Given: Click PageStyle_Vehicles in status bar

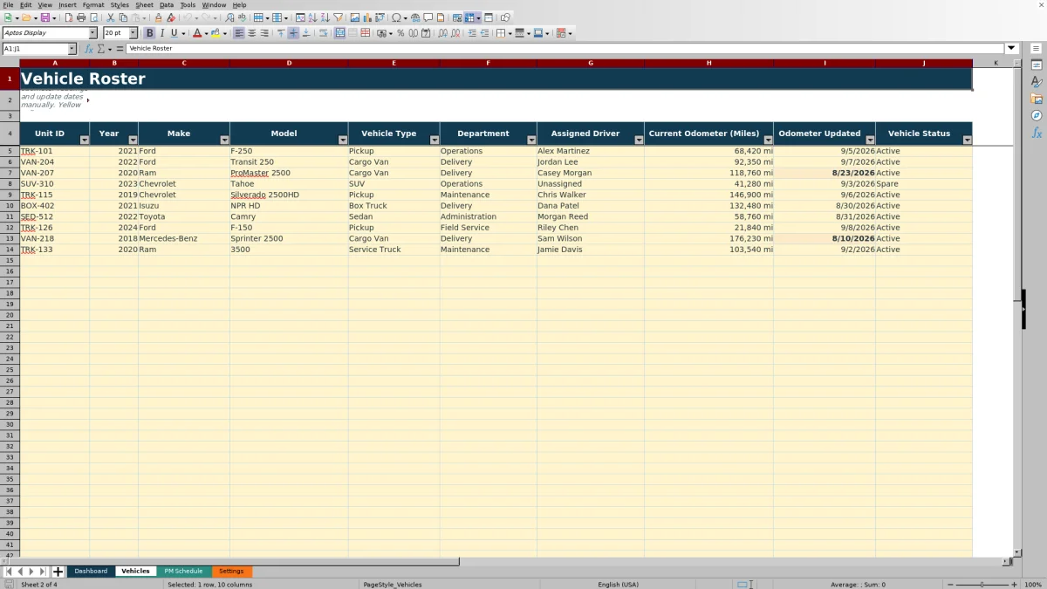Looking at the screenshot, I should click(393, 585).
